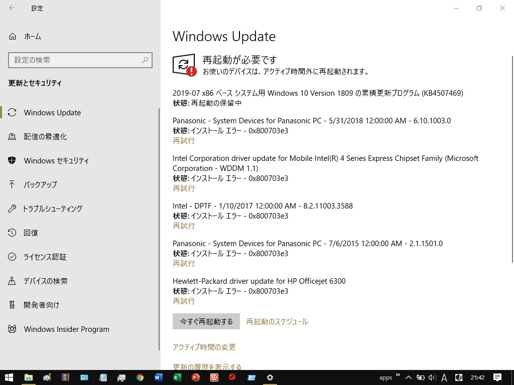This screenshot has width=514, height=385.
Task: Click the apps toolbar label on the taskbar
Action: point(385,378)
